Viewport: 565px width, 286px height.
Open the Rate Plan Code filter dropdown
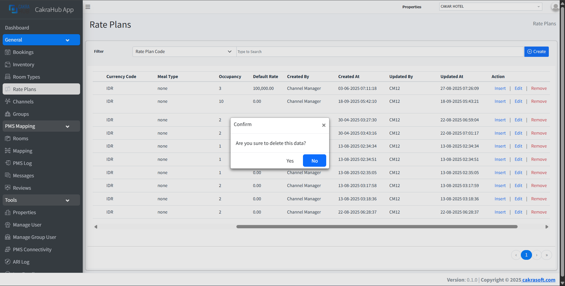point(184,52)
